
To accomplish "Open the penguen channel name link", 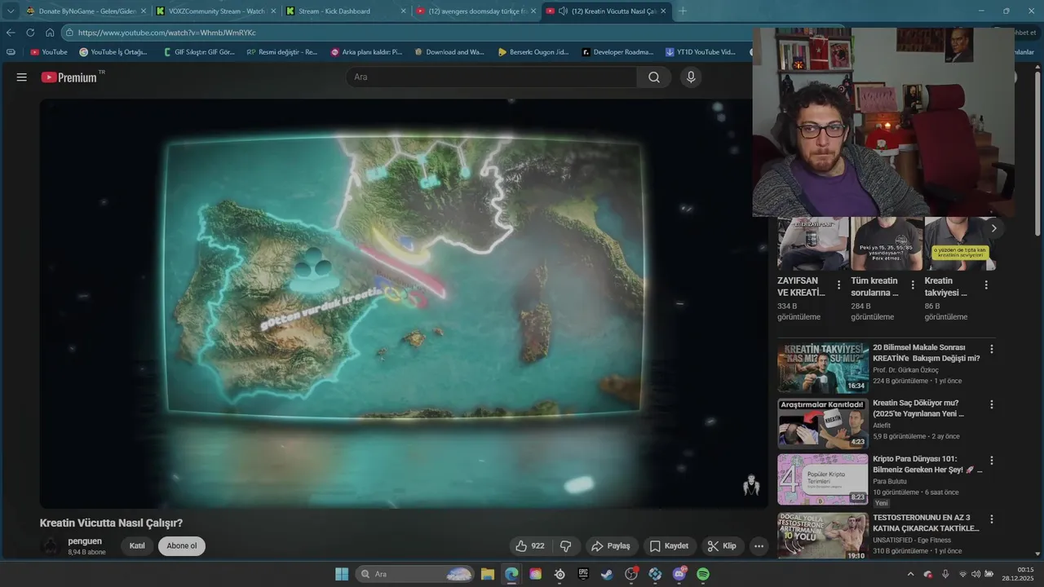I will coord(85,541).
